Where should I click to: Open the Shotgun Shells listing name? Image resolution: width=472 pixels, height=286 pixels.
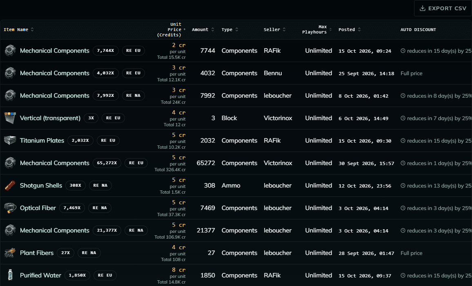[41, 185]
